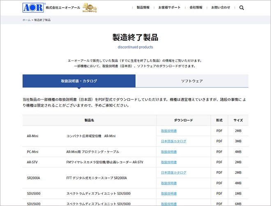Image resolution: width=271 pixels, height=206 pixels.
Task: Open the 会社情報 menu
Action: coord(196,7)
